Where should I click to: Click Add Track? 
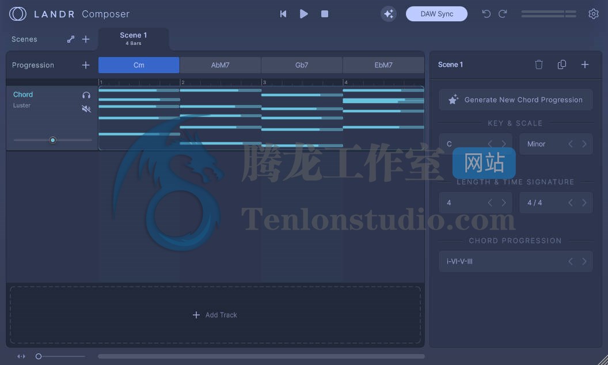tap(215, 315)
